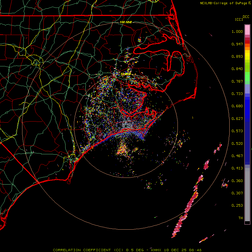Click the 0.307 scale value
This screenshot has width=252, height=252.
(x=237, y=193)
